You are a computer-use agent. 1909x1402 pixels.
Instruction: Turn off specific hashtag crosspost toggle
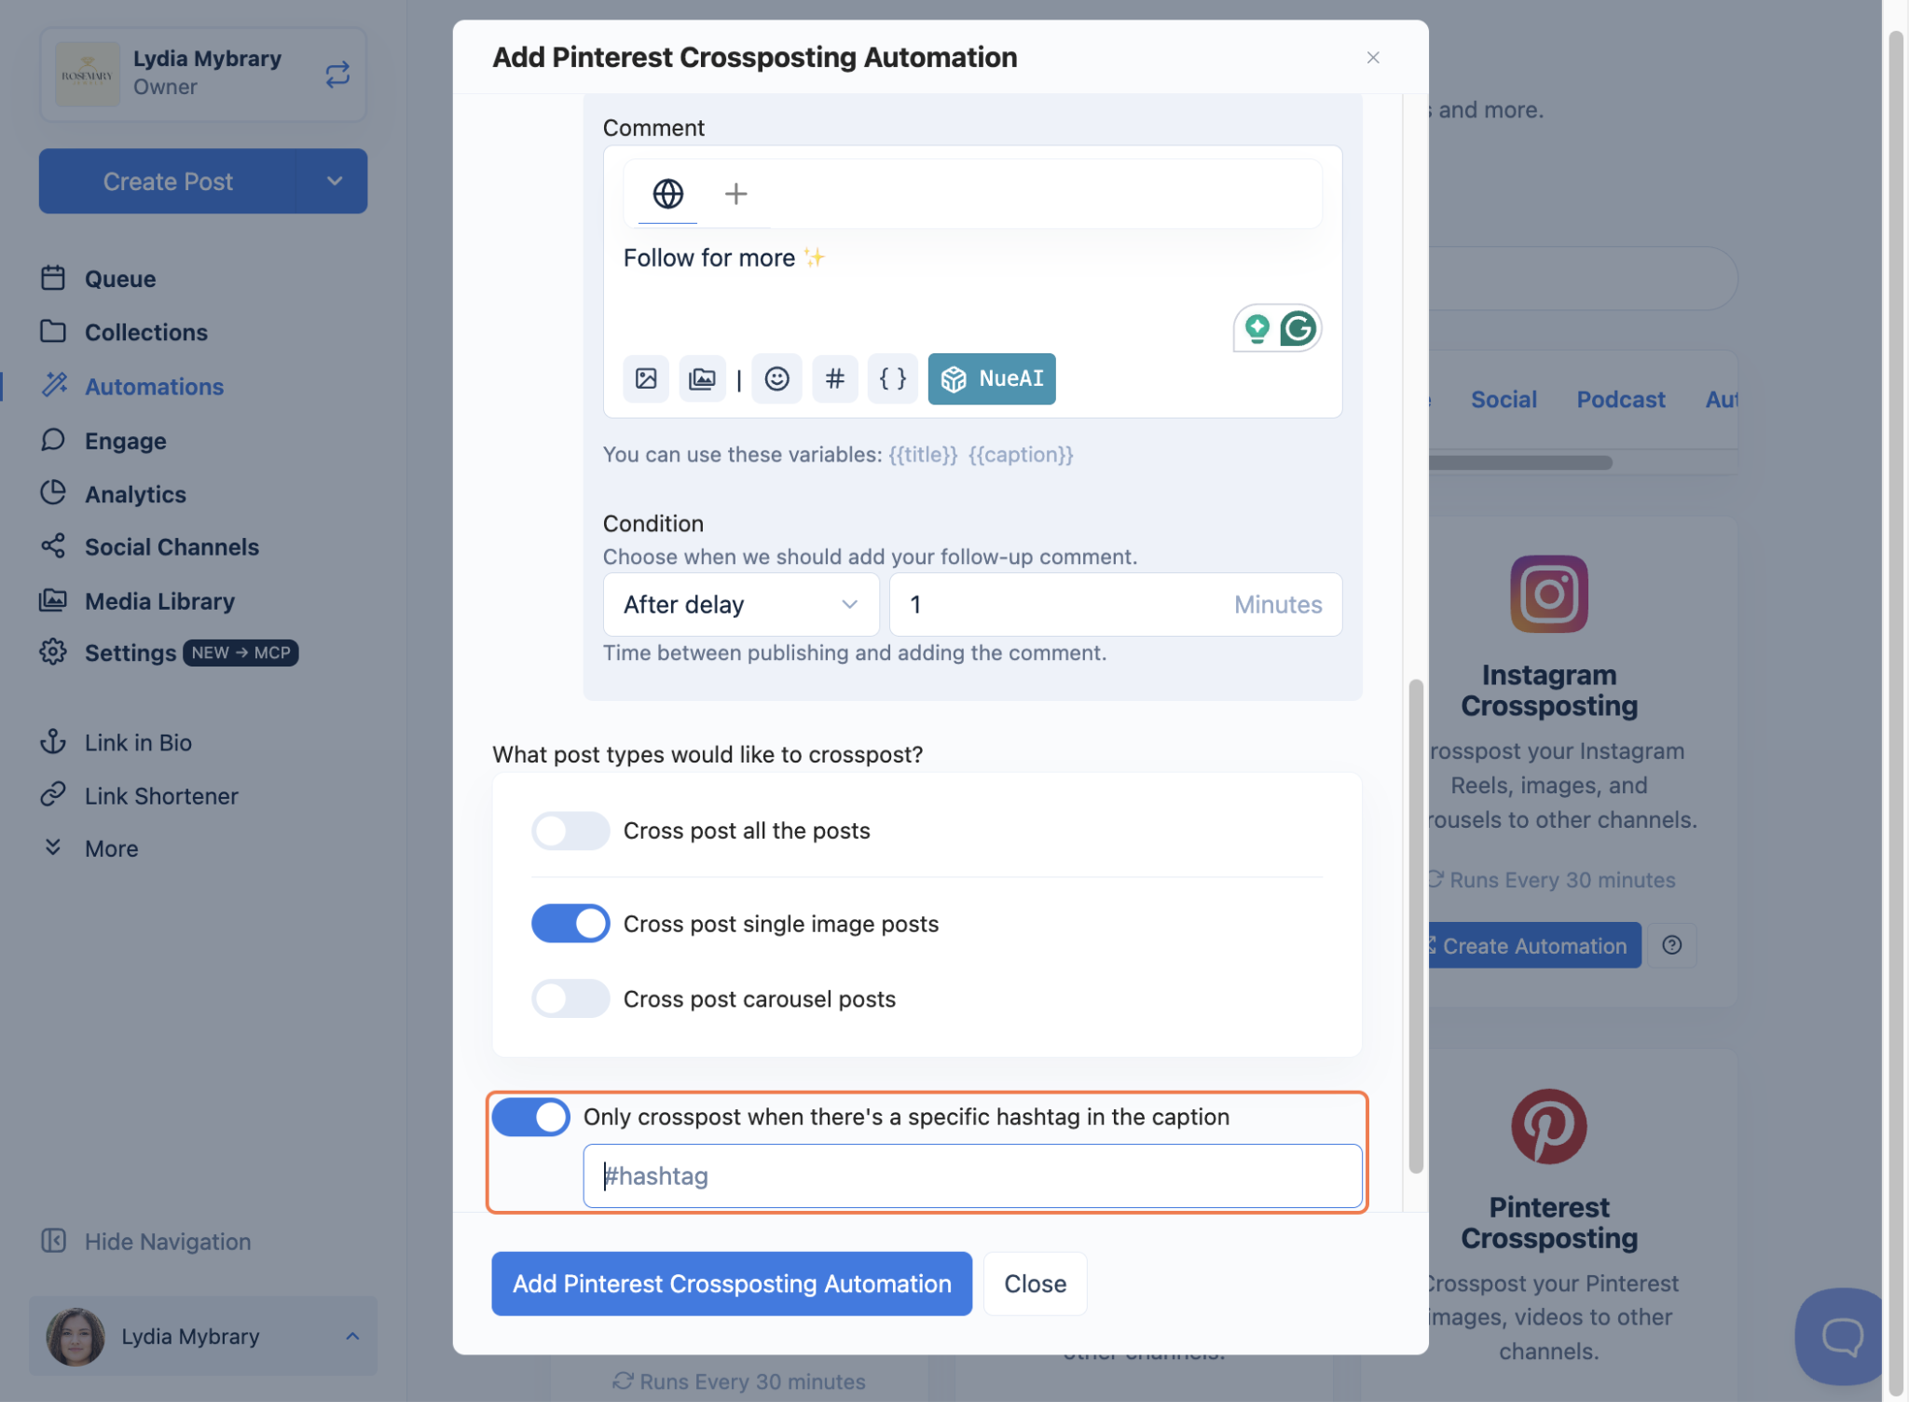point(531,1117)
